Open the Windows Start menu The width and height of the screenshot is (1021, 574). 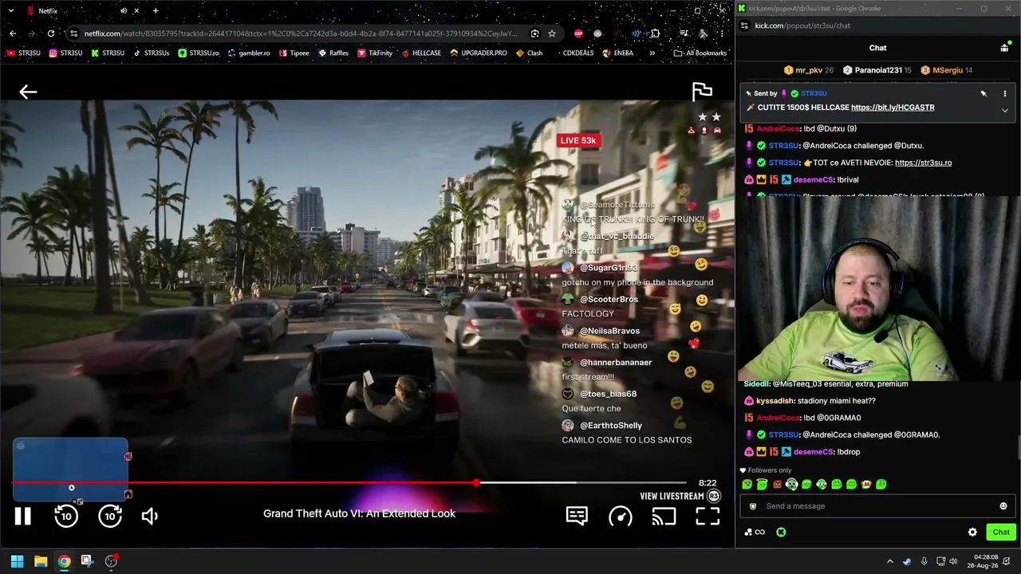point(17,561)
